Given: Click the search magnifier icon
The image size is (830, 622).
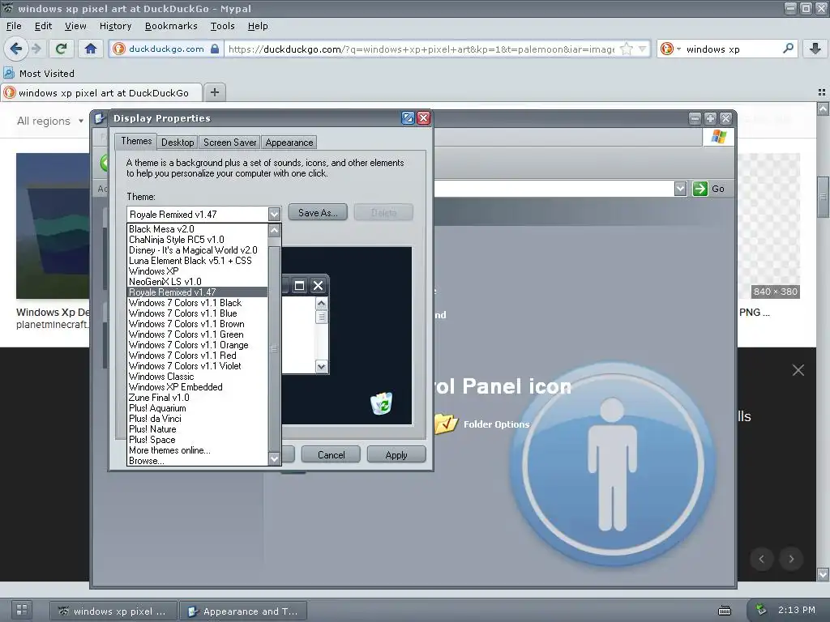Looking at the screenshot, I should coord(788,49).
